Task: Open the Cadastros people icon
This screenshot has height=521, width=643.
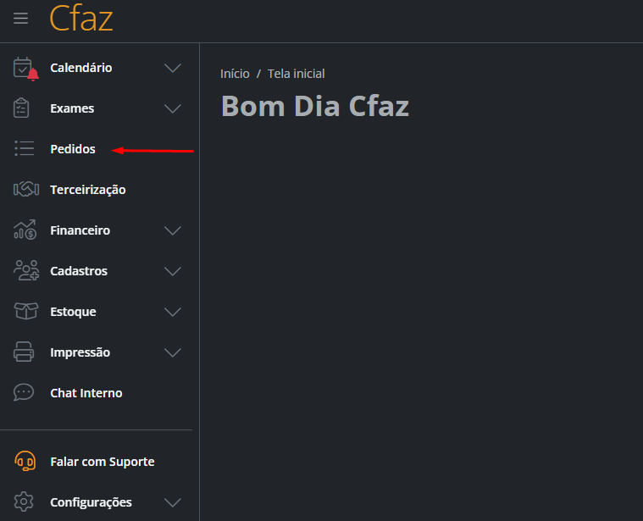Action: click(x=26, y=270)
